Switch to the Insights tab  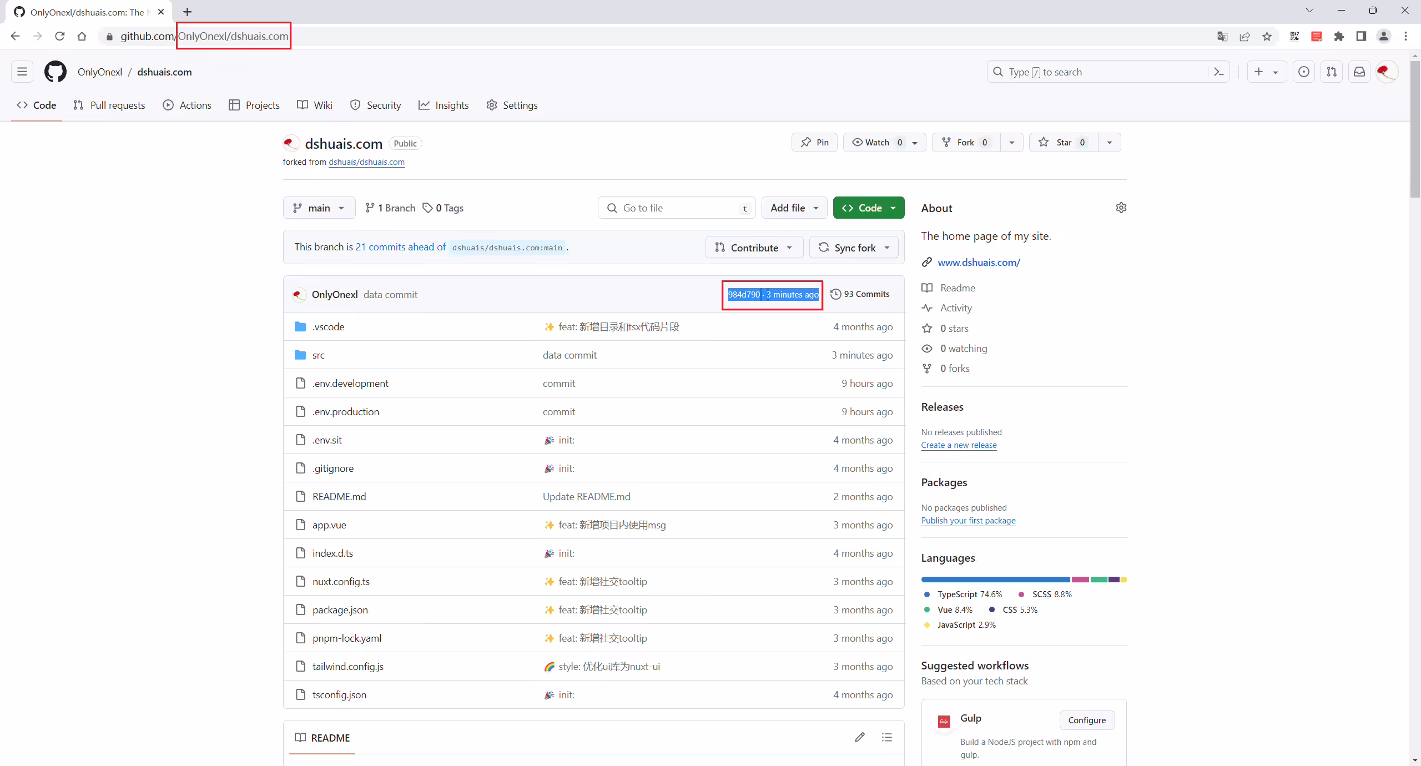point(444,105)
